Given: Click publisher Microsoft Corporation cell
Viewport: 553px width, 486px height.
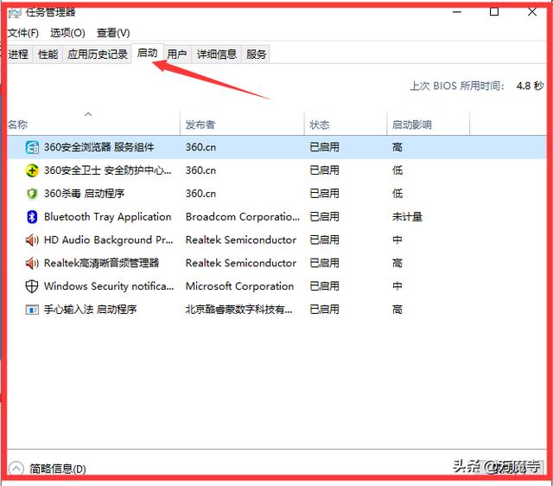Looking at the screenshot, I should [240, 286].
